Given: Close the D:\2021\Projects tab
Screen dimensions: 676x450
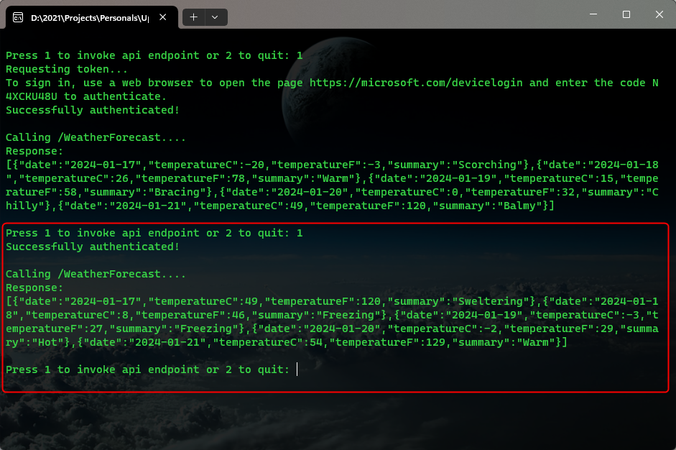Looking at the screenshot, I should point(165,17).
